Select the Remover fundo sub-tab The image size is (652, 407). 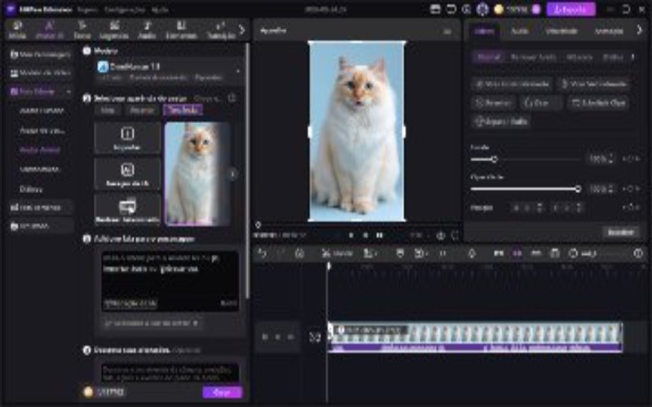534,57
